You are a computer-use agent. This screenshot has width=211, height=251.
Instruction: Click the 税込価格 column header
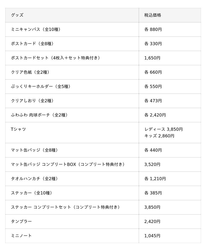(x=170, y=15)
